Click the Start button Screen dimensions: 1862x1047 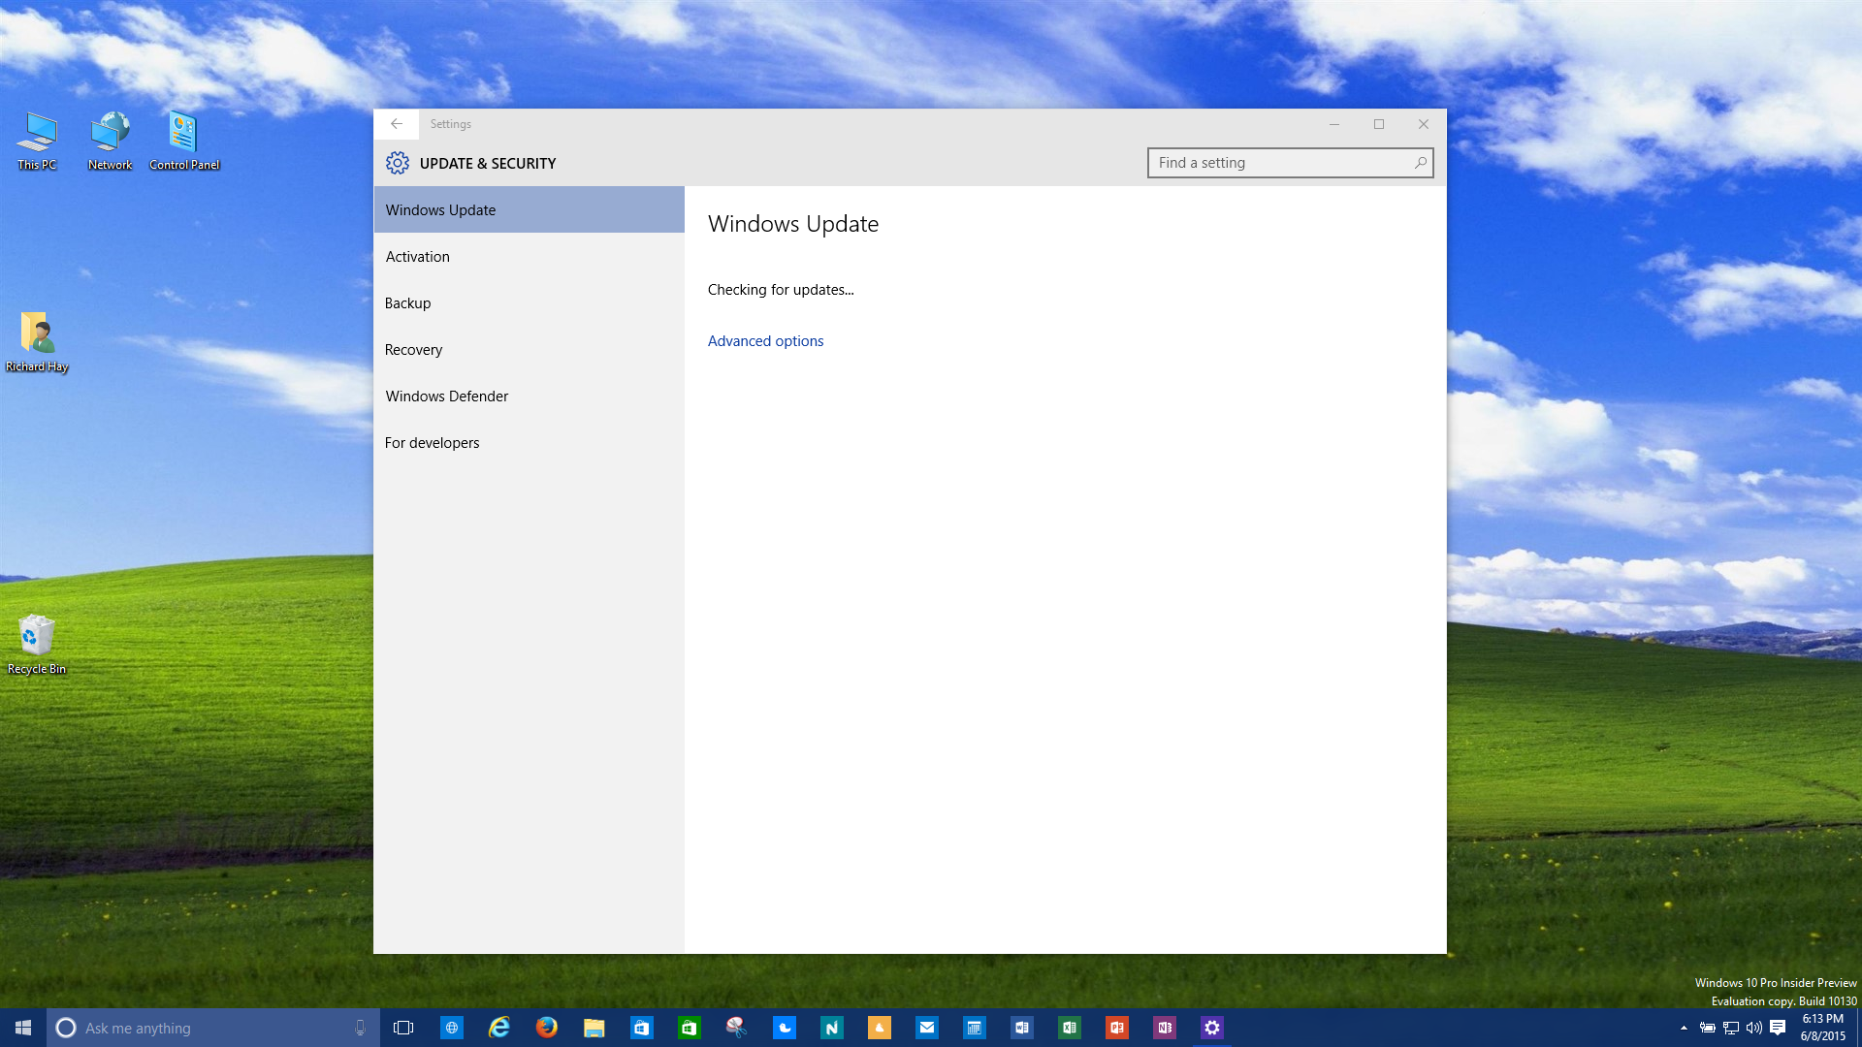click(x=23, y=1028)
